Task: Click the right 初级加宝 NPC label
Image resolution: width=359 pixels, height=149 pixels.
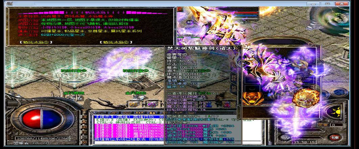Action: coord(135,71)
